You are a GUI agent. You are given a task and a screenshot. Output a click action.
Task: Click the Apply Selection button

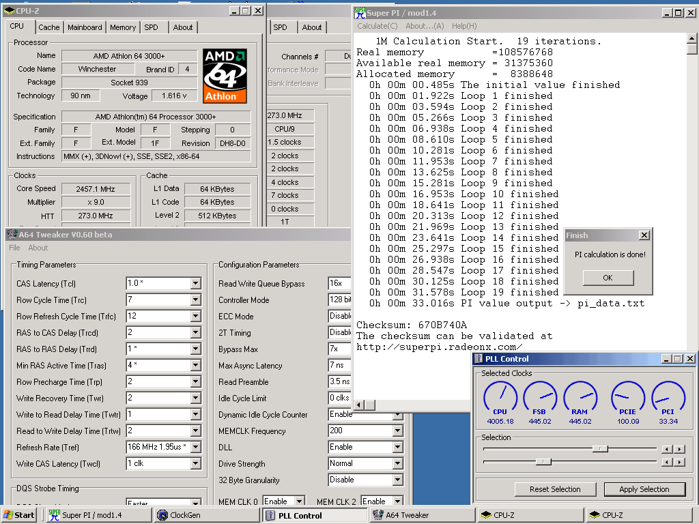[644, 489]
